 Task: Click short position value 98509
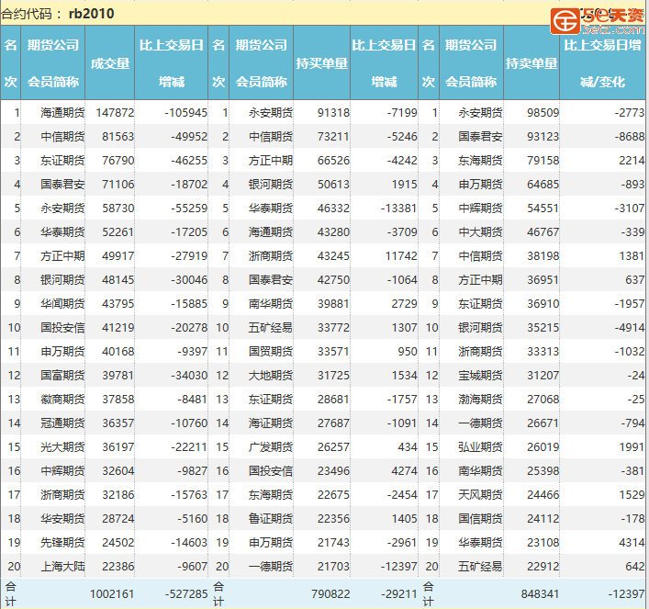(x=543, y=113)
